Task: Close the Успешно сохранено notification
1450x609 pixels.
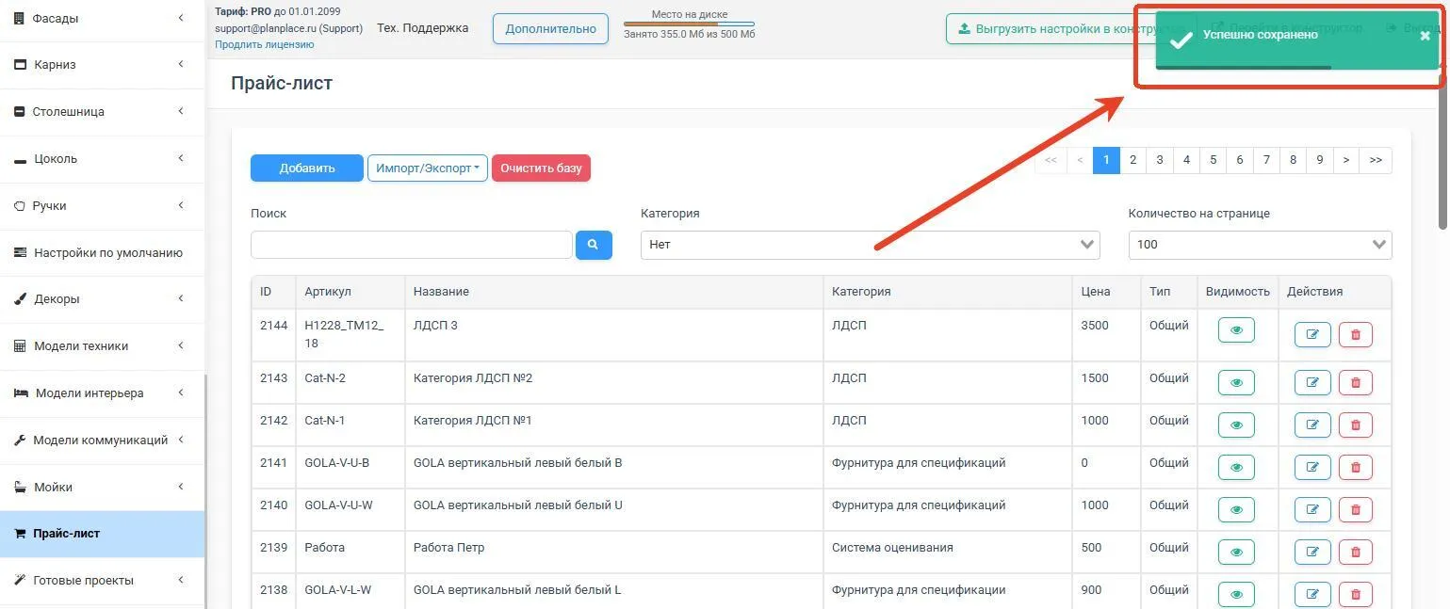Action: (x=1425, y=36)
